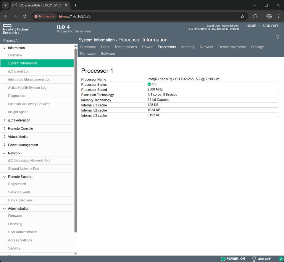This screenshot has height=262, width=284.
Task: Switch to the Memory tab
Action: (x=188, y=47)
